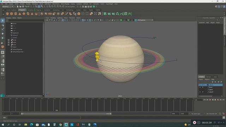Image resolution: width=226 pixels, height=127 pixels.
Task: Open the Mesh Tools menu
Action: pyautogui.click(x=56, y=4)
